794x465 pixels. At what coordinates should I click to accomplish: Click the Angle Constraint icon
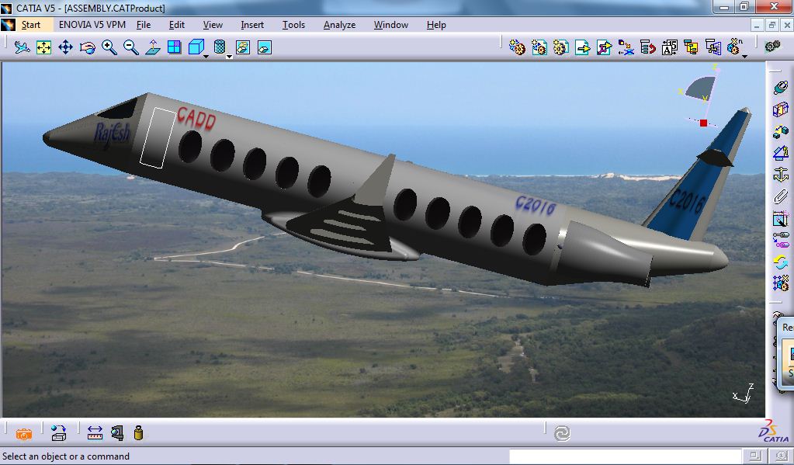tap(780, 153)
